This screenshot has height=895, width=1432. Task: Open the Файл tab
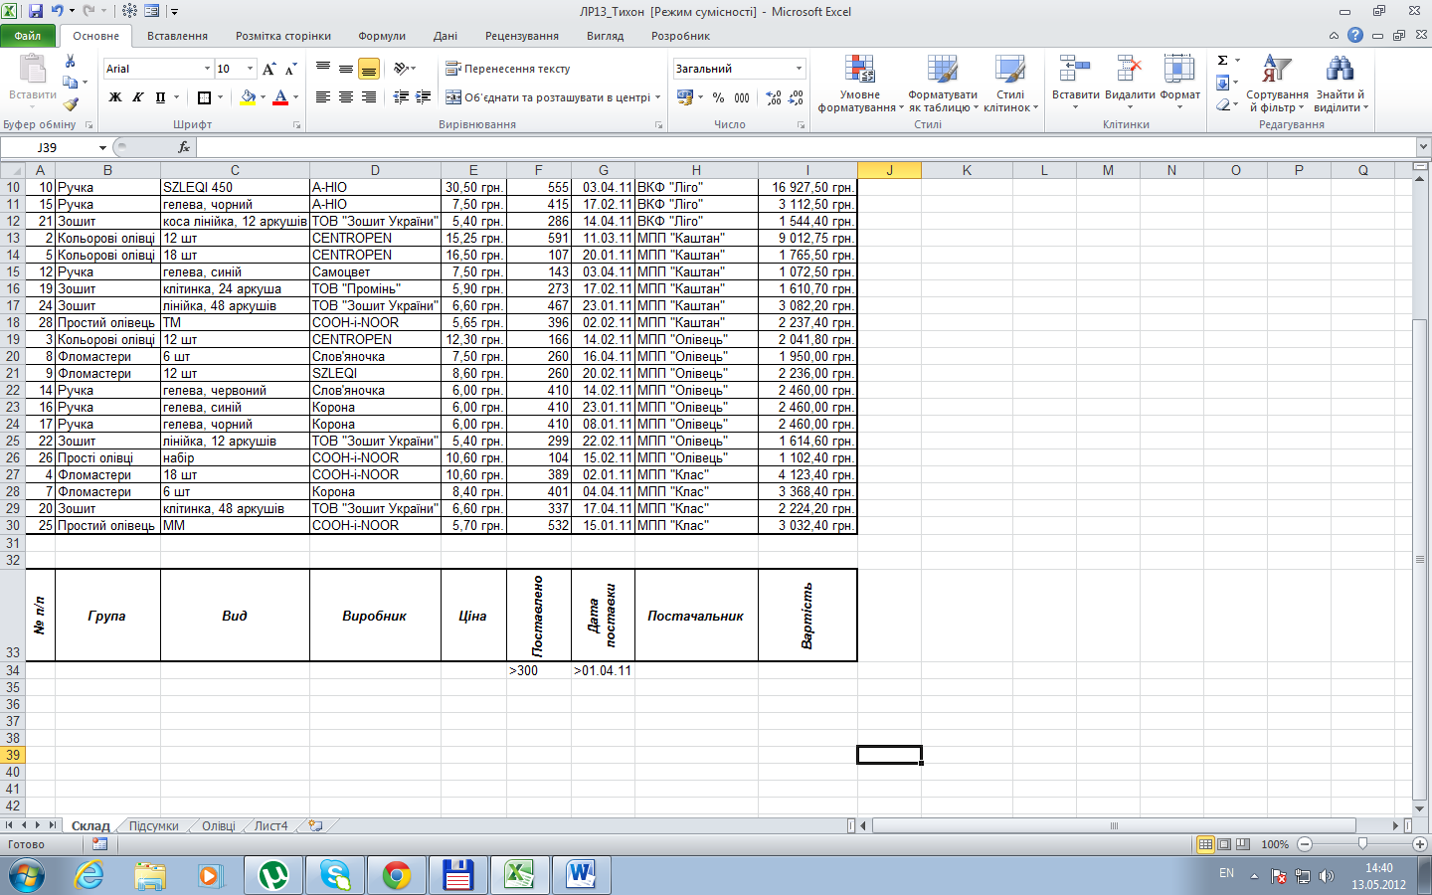28,36
